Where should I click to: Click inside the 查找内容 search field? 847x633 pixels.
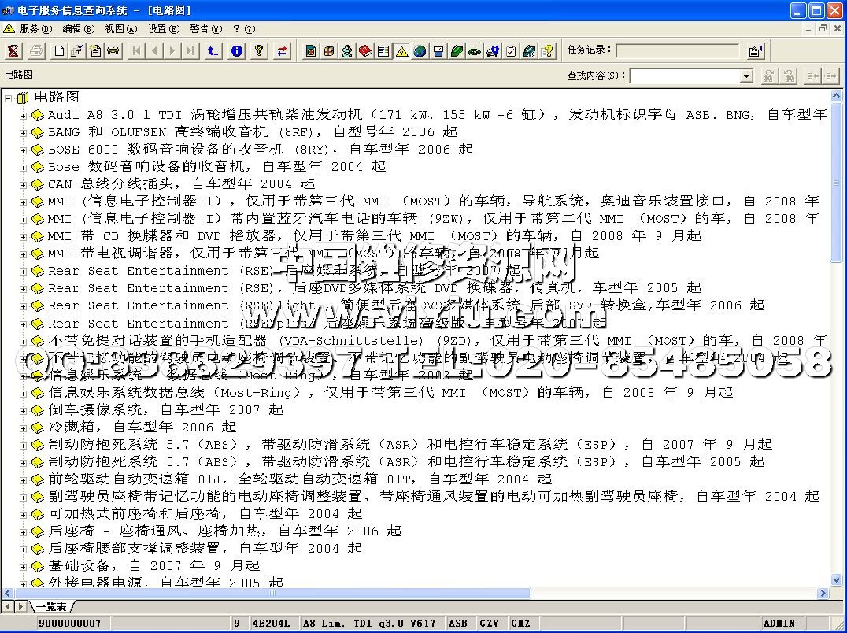(x=685, y=76)
